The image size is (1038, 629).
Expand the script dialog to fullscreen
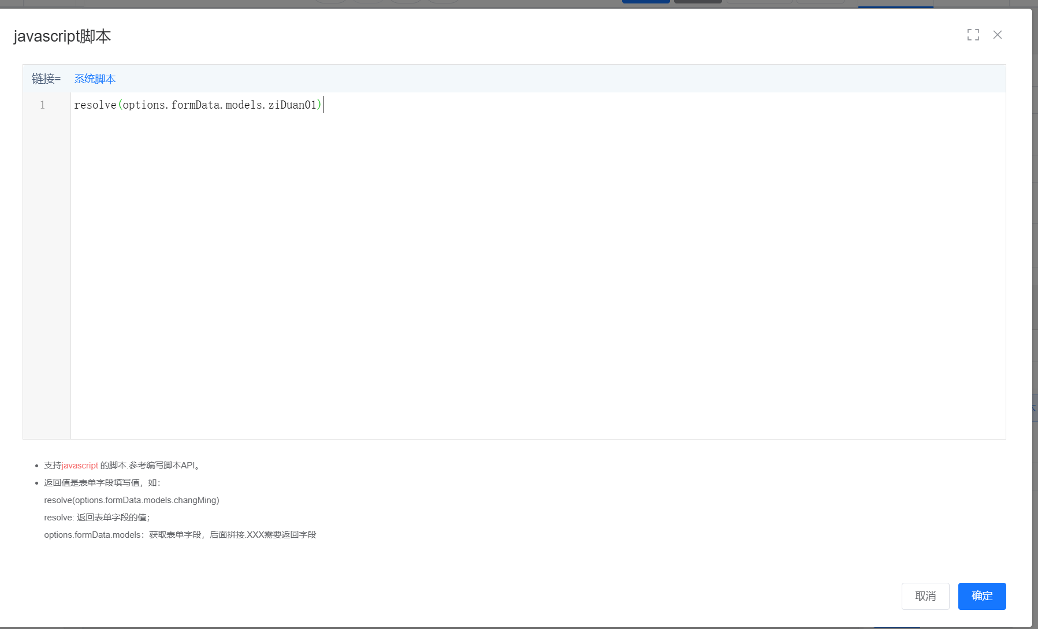[x=973, y=35]
